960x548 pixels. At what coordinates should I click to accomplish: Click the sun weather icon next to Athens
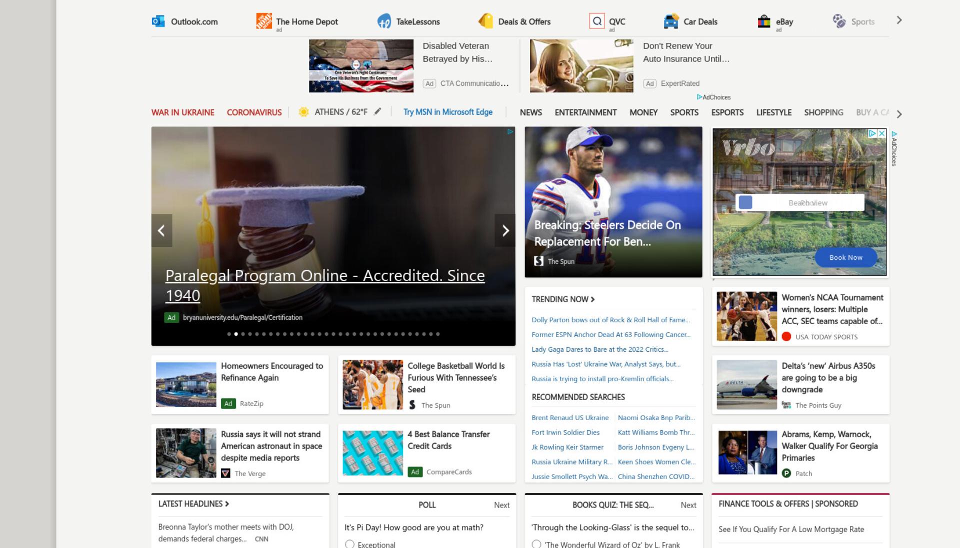(303, 112)
